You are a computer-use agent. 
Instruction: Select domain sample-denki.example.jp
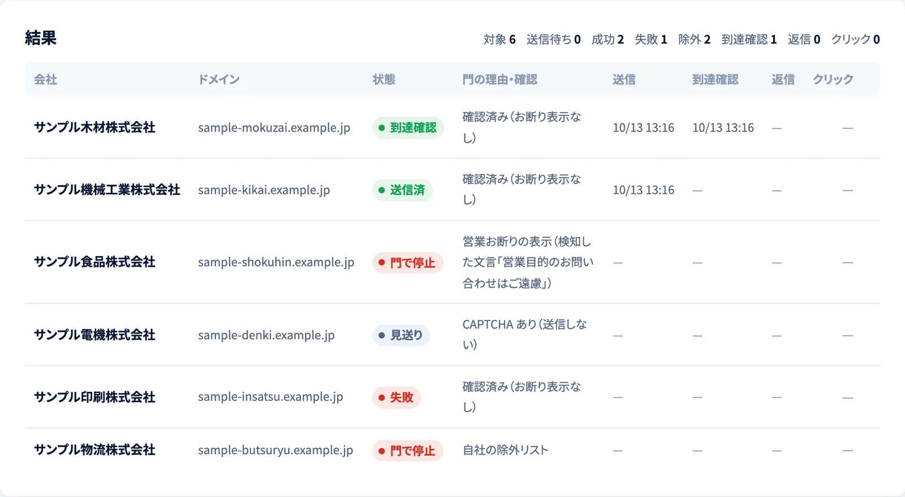[266, 335]
